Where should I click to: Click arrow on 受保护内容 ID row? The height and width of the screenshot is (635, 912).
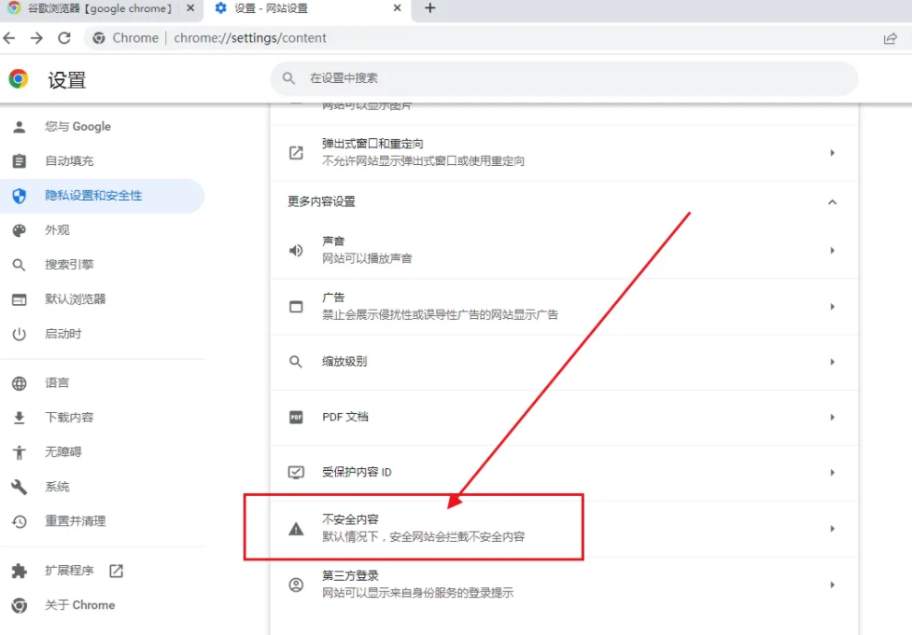click(x=833, y=473)
